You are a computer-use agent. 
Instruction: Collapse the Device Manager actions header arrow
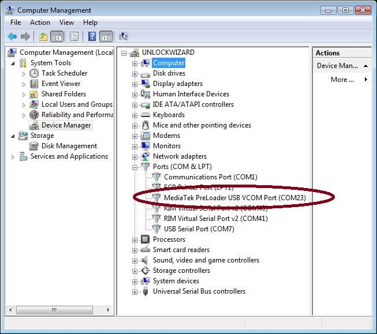click(x=366, y=66)
